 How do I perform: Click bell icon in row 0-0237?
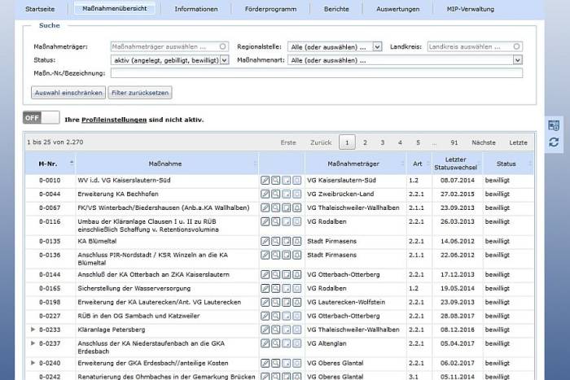coord(296,343)
